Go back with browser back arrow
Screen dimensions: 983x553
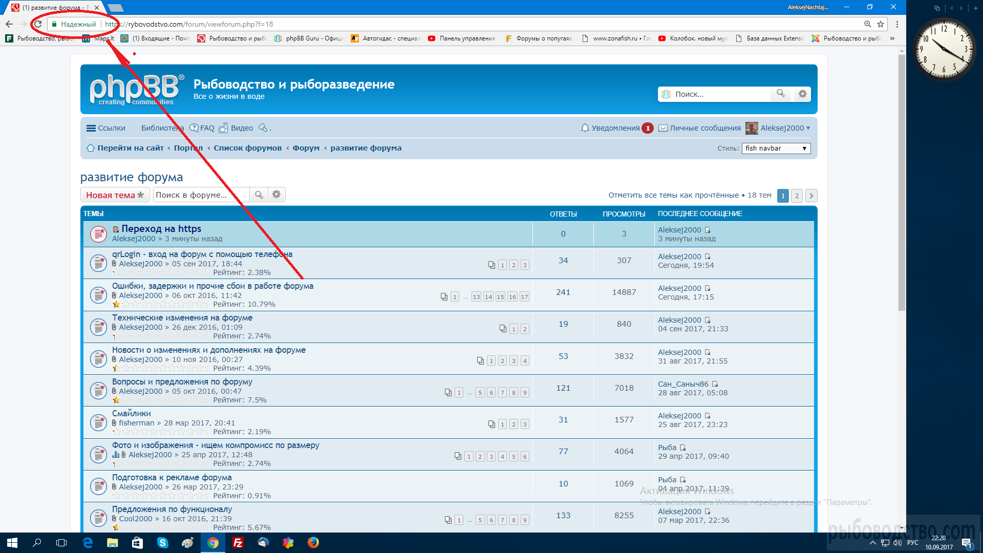9,24
